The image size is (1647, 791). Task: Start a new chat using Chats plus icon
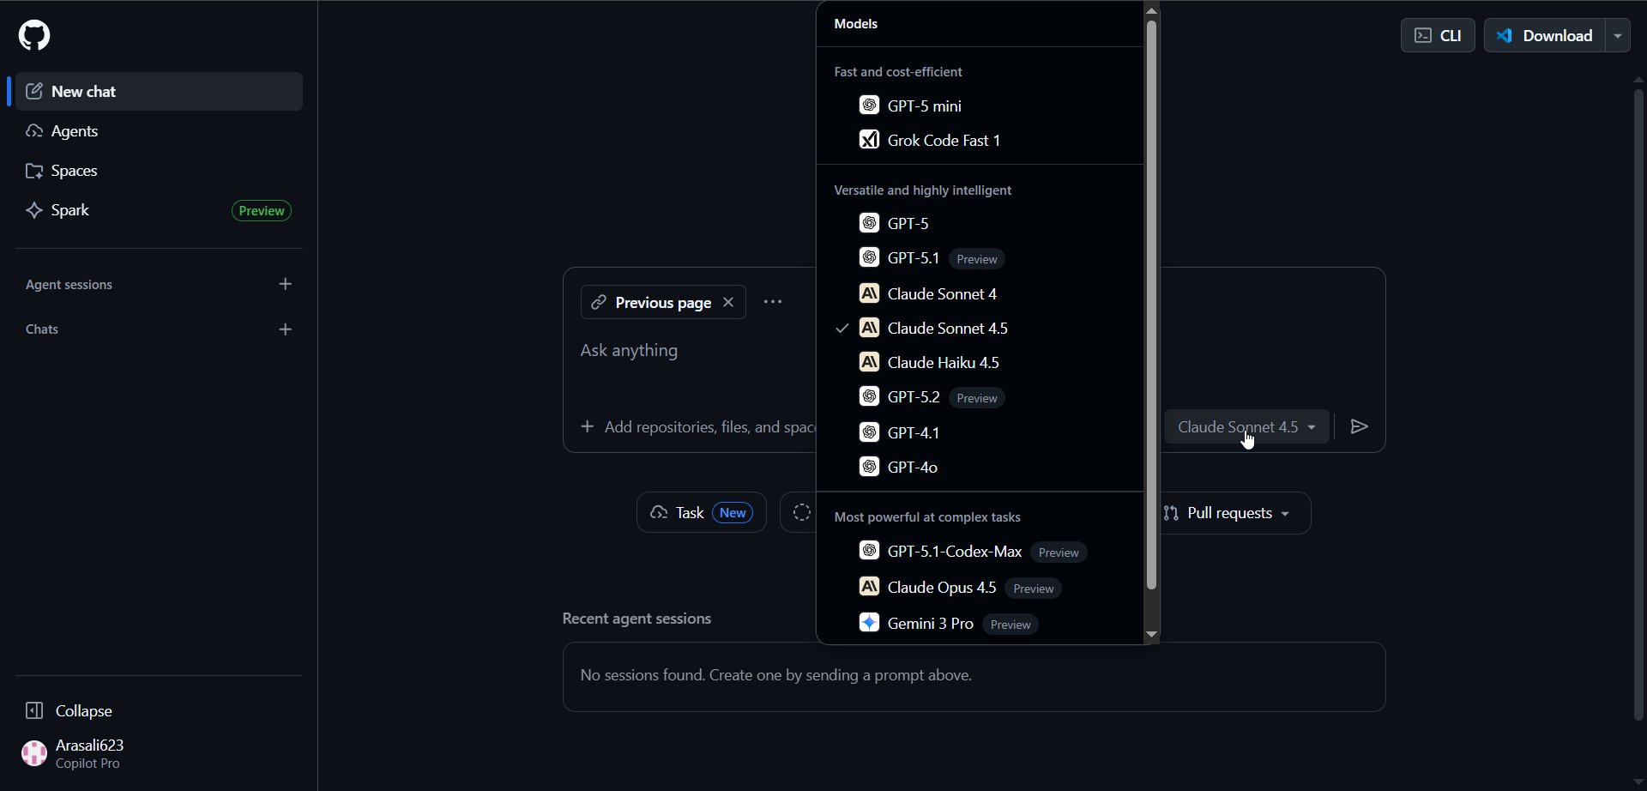pos(286,329)
